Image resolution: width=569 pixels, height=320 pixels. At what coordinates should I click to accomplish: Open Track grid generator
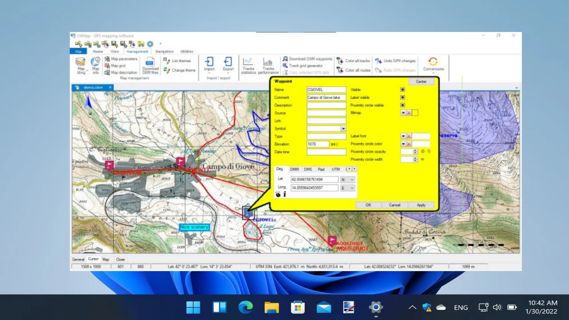303,65
